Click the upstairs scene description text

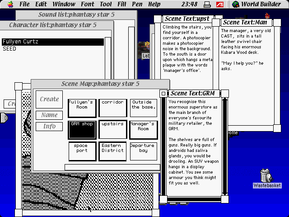187,49
